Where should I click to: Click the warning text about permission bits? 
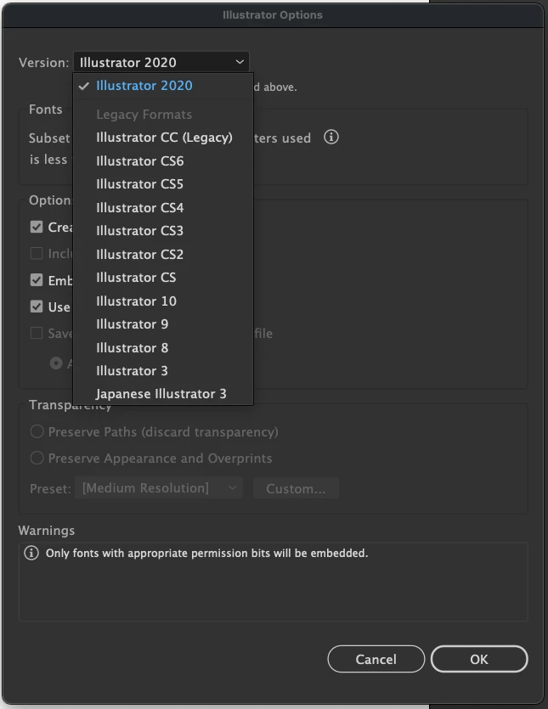pos(206,553)
